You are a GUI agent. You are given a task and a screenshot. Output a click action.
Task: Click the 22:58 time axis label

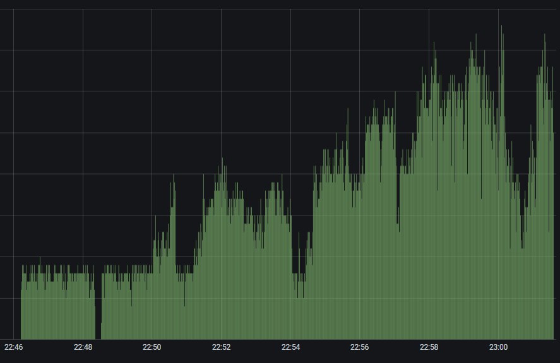click(429, 347)
